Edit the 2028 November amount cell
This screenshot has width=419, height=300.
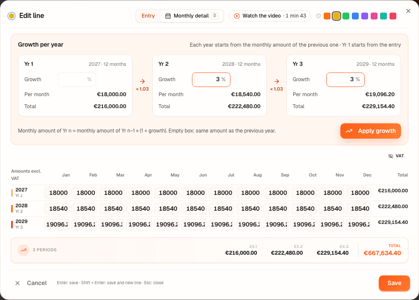(331, 209)
